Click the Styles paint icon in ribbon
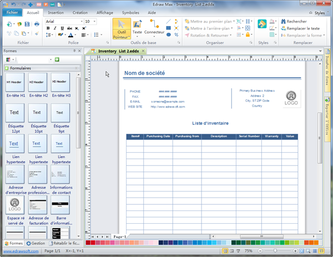333x257 pixels. [262, 24]
